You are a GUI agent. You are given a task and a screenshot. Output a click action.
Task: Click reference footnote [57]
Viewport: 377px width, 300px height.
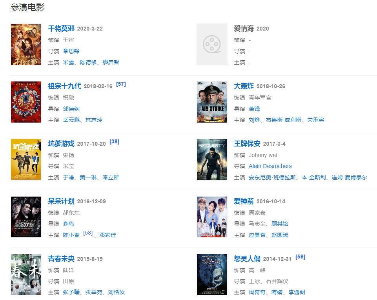pyautogui.click(x=121, y=84)
